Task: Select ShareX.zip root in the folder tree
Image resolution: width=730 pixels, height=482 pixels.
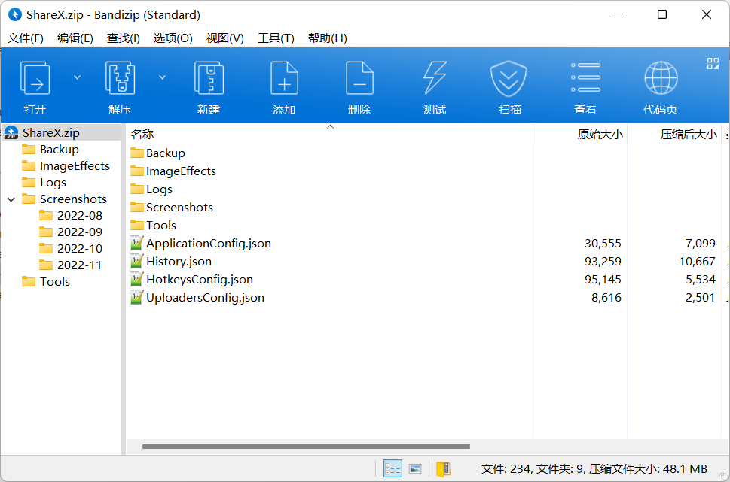Action: tap(51, 133)
